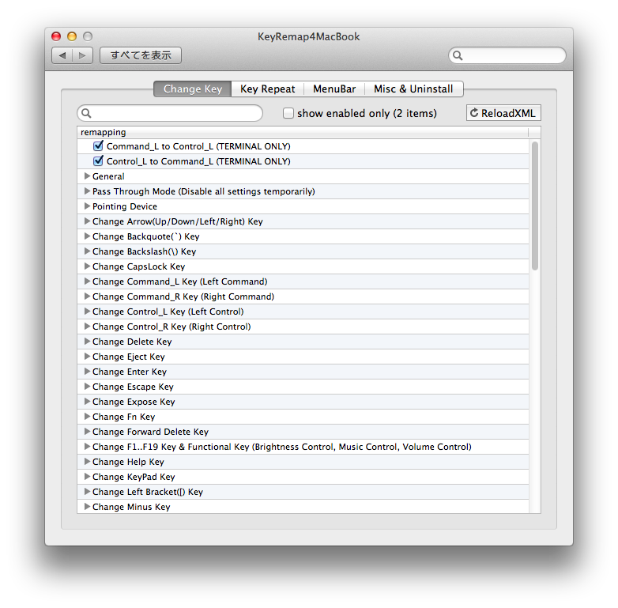
Task: Click the back navigation arrow
Action: pyautogui.click(x=62, y=55)
